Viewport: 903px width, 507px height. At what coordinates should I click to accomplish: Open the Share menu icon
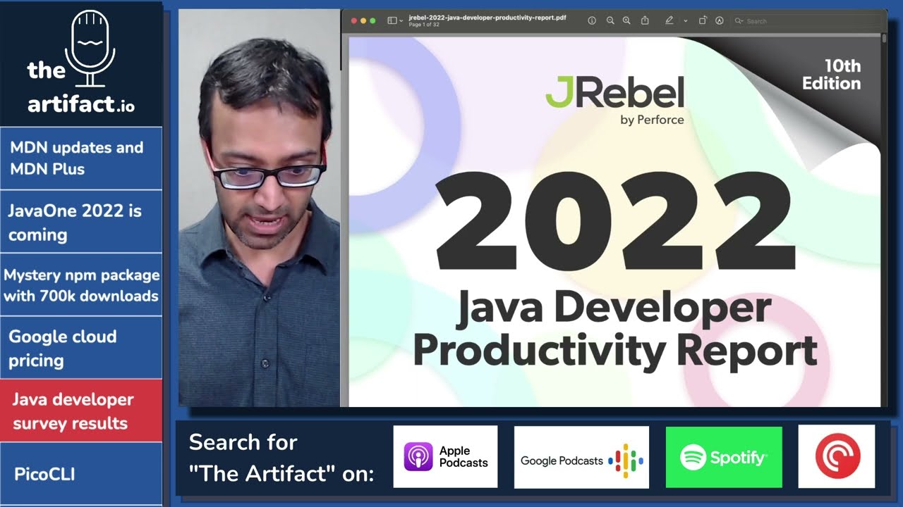pyautogui.click(x=645, y=20)
